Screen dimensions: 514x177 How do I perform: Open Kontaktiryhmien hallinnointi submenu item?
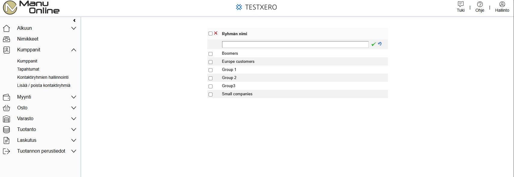click(x=43, y=77)
